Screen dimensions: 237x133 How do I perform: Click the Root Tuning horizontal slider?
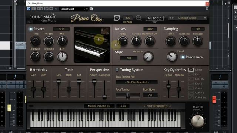point(128,95)
